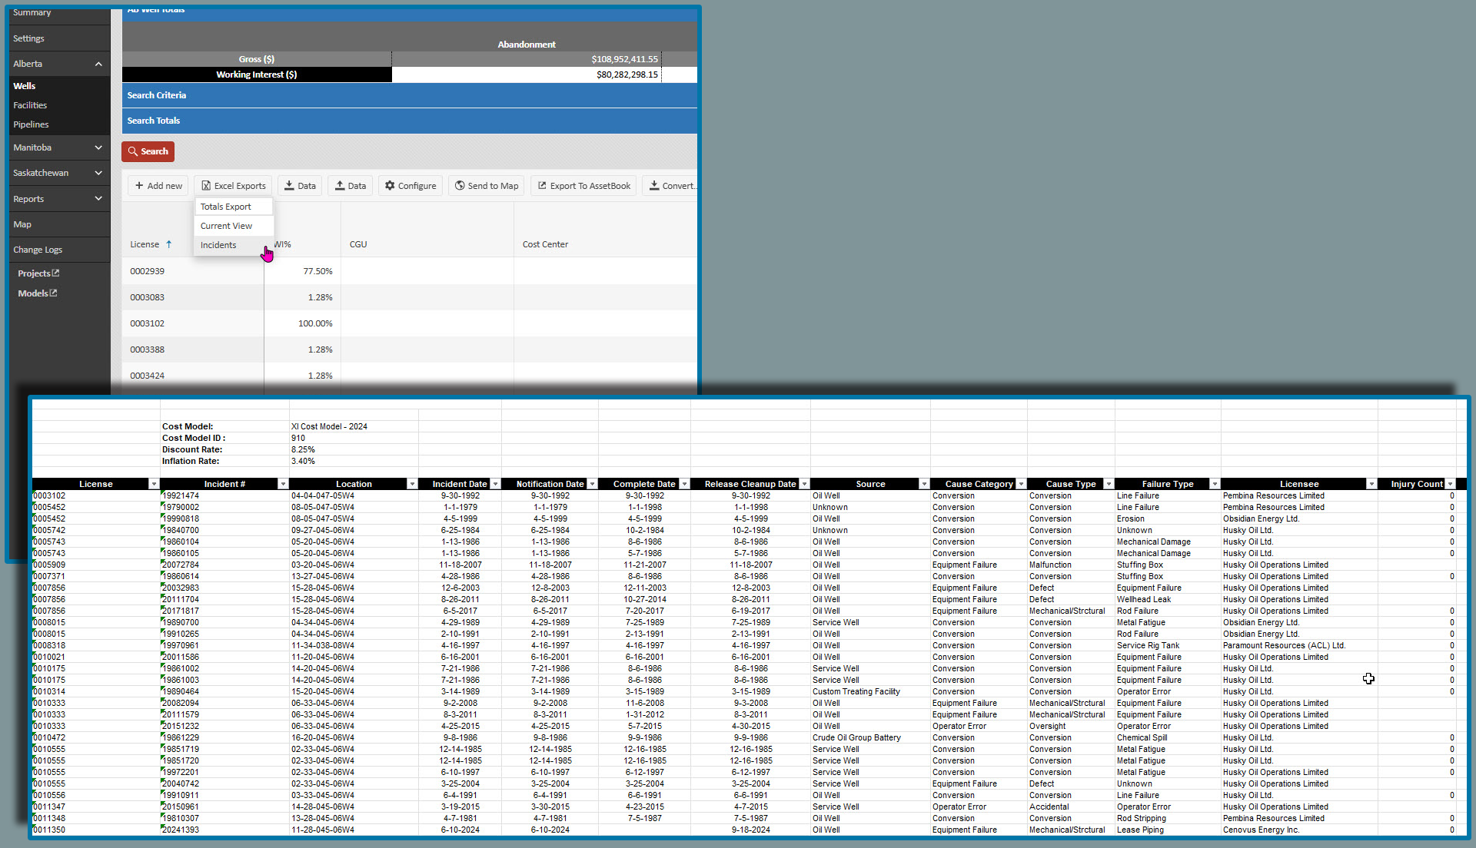This screenshot has width=1476, height=848.
Task: Click the upload Data button
Action: pyautogui.click(x=351, y=186)
